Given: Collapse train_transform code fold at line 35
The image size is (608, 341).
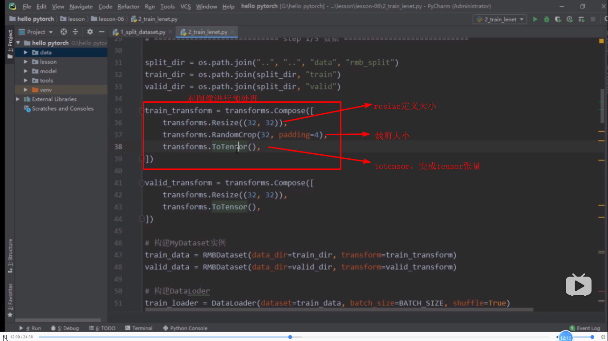Looking at the screenshot, I should 142,111.
